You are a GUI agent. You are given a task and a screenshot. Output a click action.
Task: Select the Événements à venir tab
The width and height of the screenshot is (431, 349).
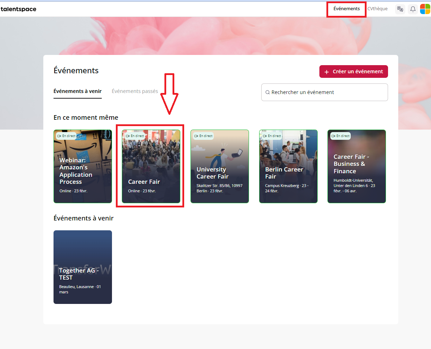[x=77, y=91]
